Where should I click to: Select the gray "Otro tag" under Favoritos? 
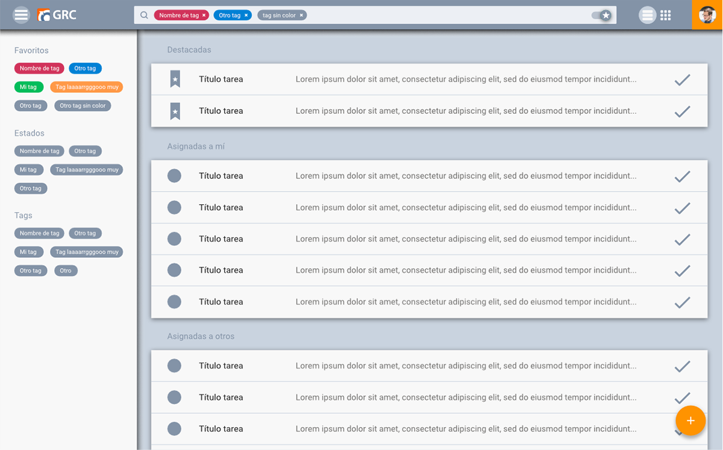[31, 106]
